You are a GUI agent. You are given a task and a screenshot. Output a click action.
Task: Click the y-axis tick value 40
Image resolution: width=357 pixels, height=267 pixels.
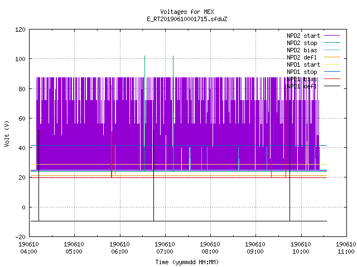click(x=22, y=149)
